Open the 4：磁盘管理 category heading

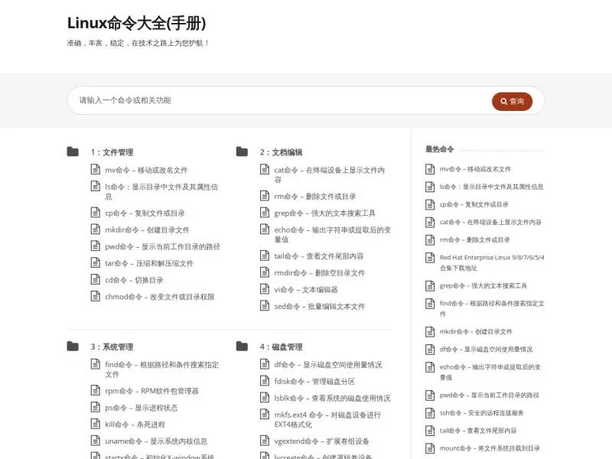click(282, 347)
